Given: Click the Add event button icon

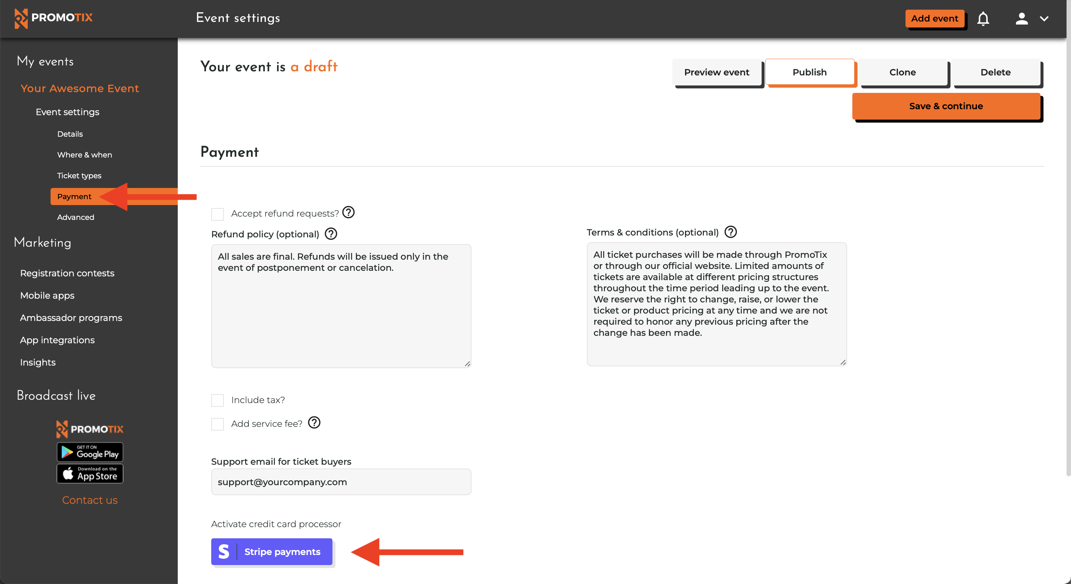Looking at the screenshot, I should [934, 18].
